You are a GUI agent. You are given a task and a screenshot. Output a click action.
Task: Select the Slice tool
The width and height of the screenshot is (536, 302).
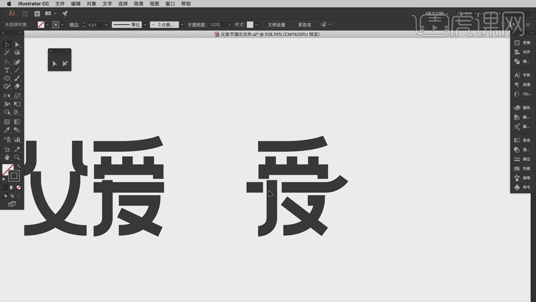tap(17, 149)
